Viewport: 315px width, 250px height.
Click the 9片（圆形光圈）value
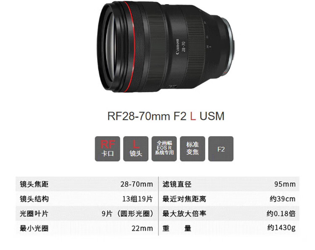[127, 214]
